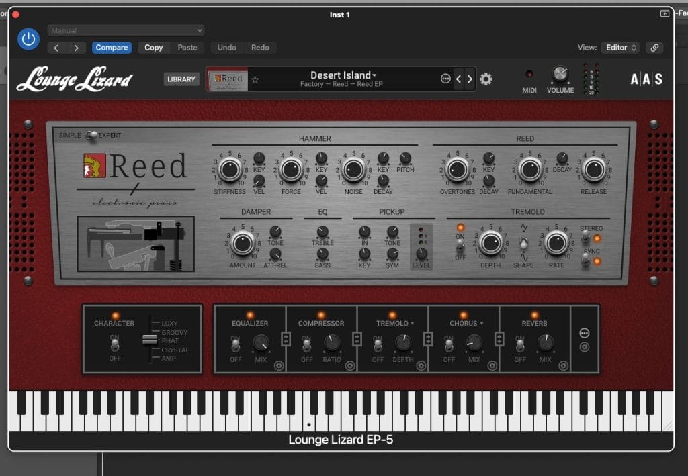
Task: Click the master VOLUME knob
Action: click(560, 75)
